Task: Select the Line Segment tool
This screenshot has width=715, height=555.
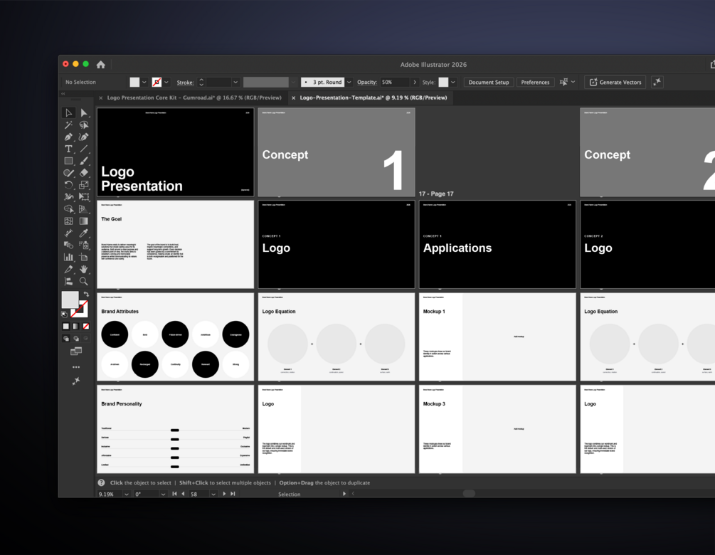Action: (x=84, y=149)
